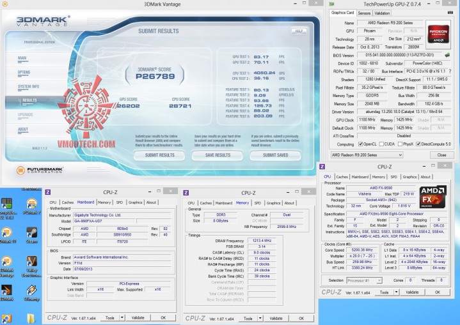Image resolution: width=460 pixels, height=325 pixels.
Task: Click the Tools button in the CPU-Z CPU window
Action: (x=384, y=292)
